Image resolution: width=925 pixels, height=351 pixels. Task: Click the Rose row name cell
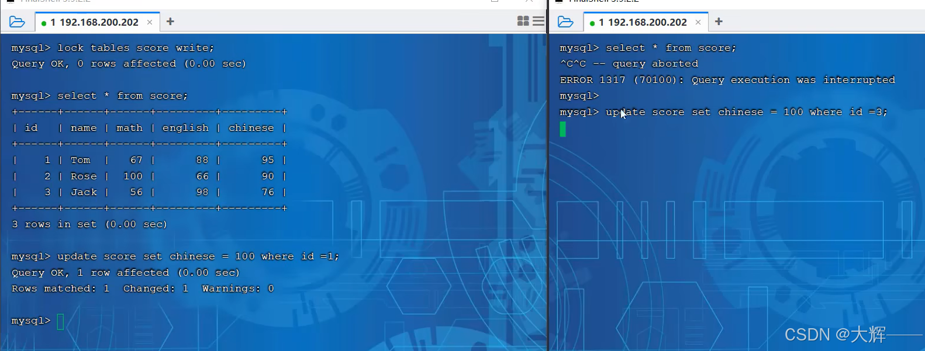click(x=84, y=176)
